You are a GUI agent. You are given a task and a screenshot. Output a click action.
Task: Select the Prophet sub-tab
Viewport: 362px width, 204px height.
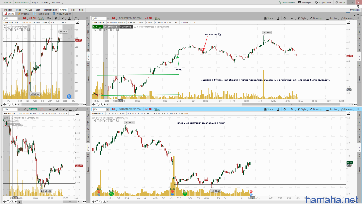pos(24,14)
